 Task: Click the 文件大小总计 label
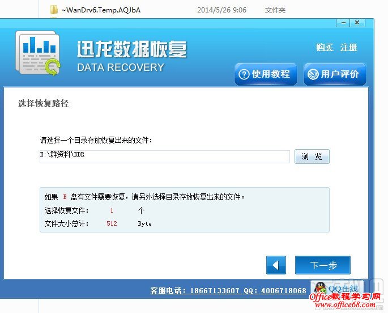coord(66,223)
